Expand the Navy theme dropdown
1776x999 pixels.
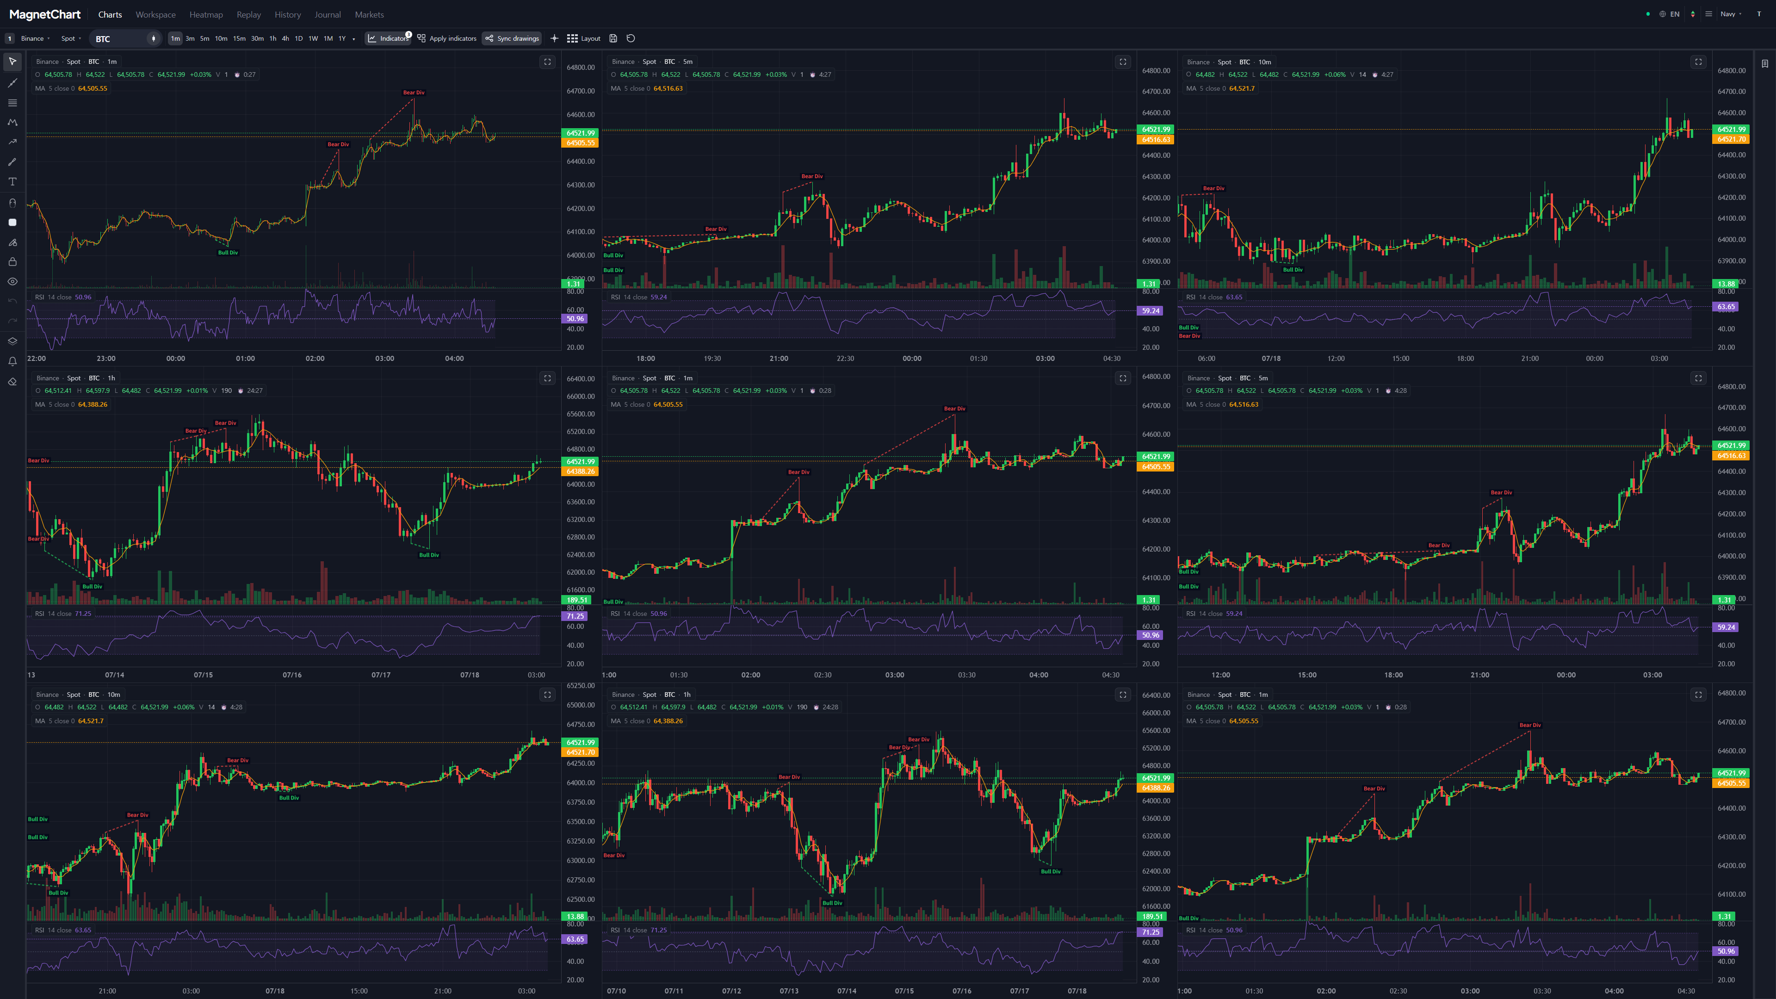click(1731, 14)
